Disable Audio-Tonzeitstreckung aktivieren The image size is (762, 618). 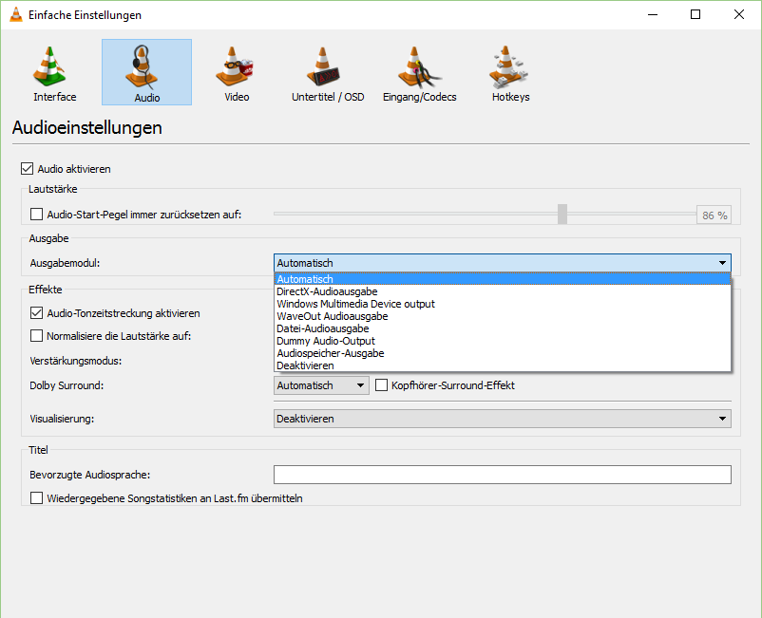pos(36,313)
